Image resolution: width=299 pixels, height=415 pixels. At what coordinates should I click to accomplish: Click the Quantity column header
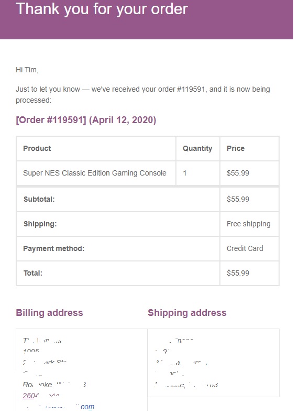coord(197,148)
